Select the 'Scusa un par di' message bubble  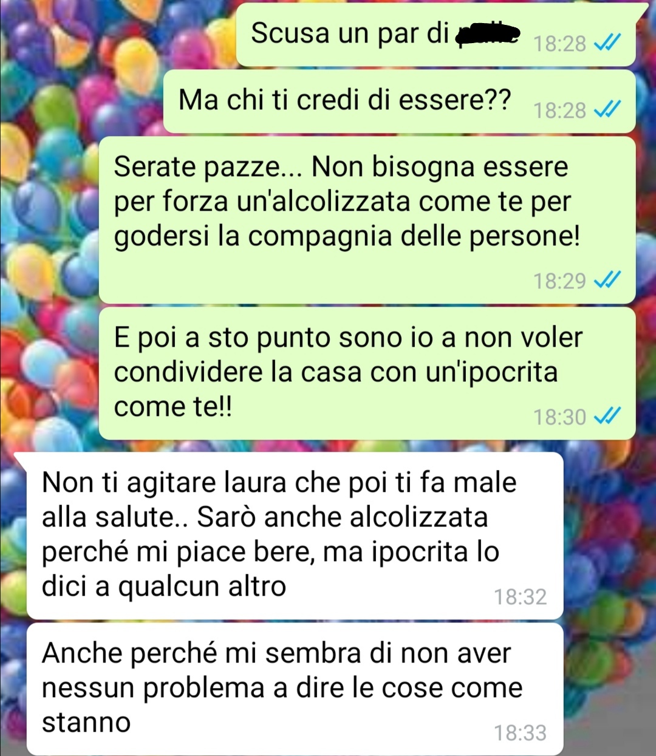tap(436, 35)
